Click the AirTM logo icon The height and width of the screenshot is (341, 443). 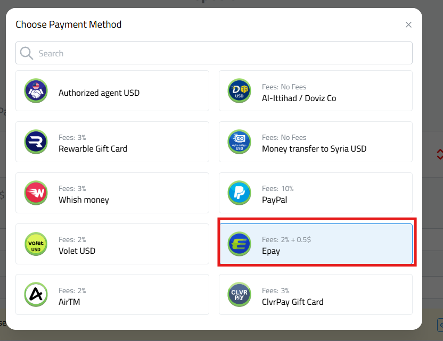pyautogui.click(x=36, y=294)
